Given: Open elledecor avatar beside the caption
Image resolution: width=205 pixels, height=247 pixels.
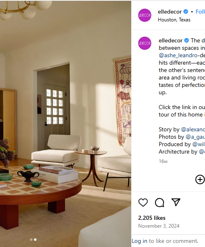Looking at the screenshot, I should click(145, 43).
